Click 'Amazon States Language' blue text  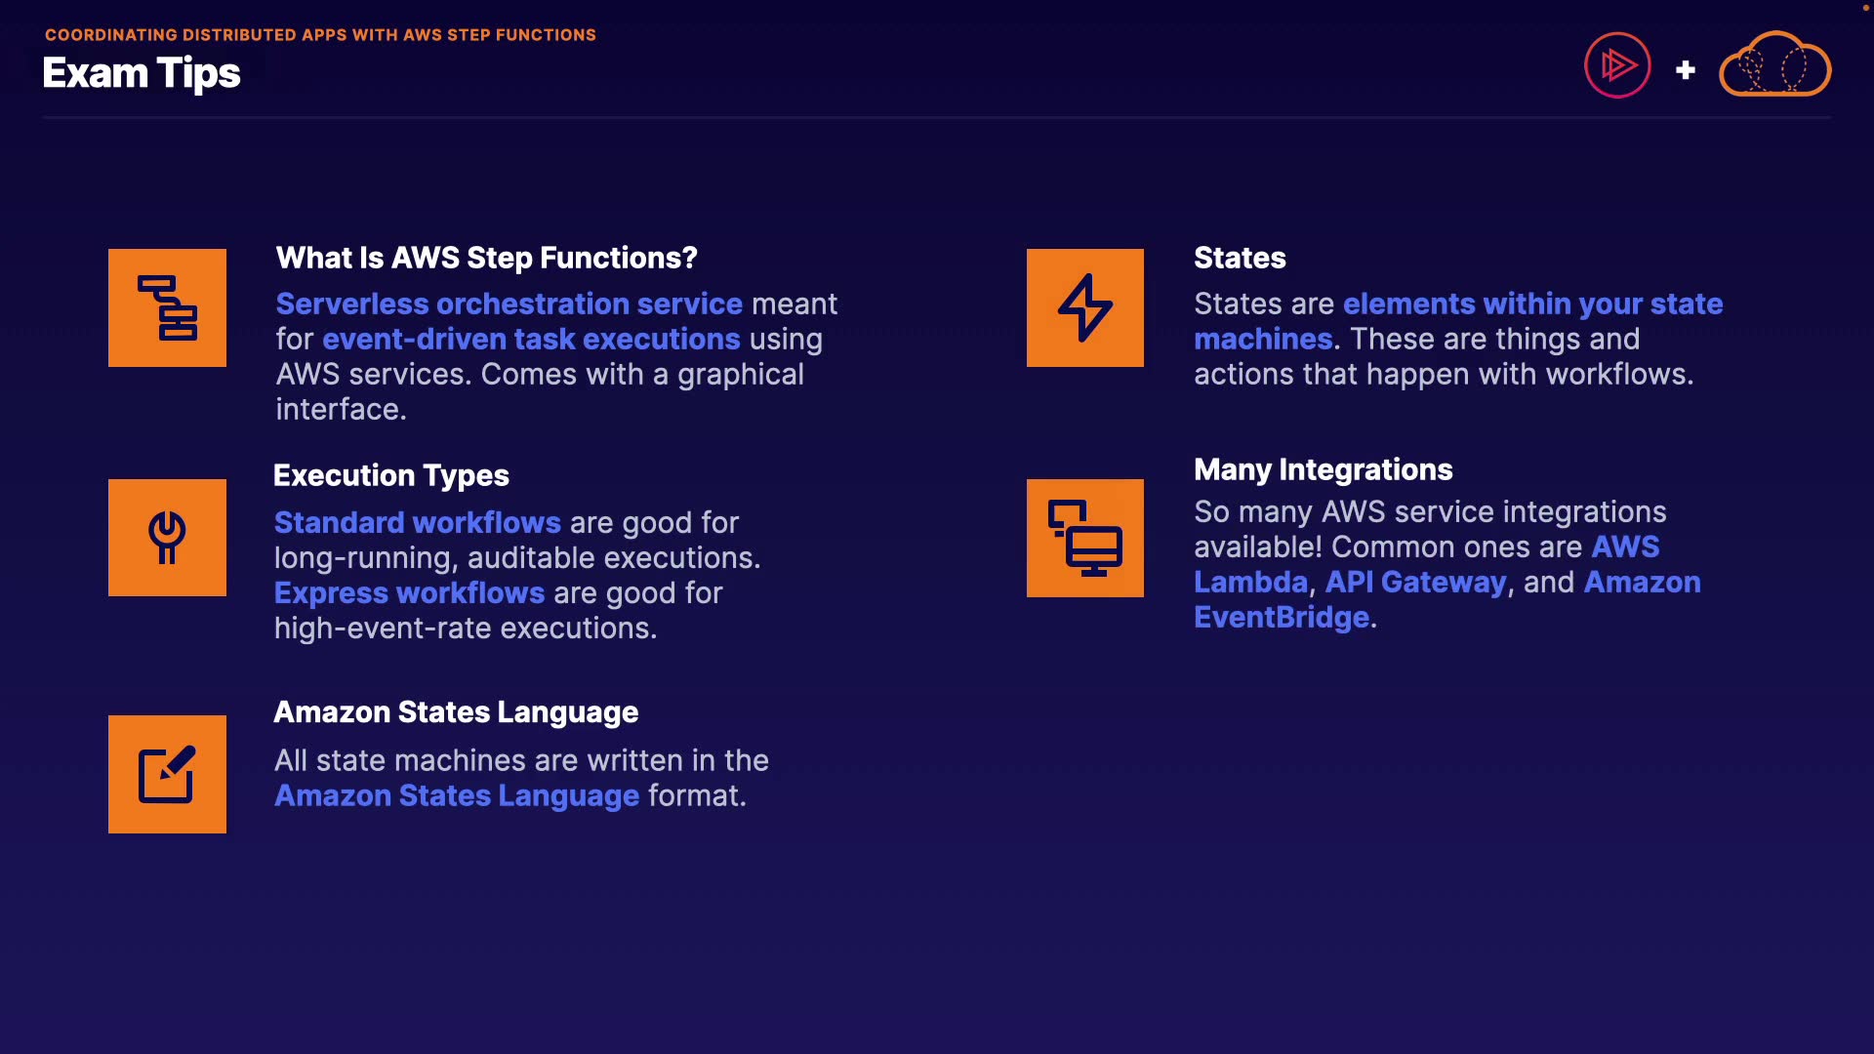point(457,796)
